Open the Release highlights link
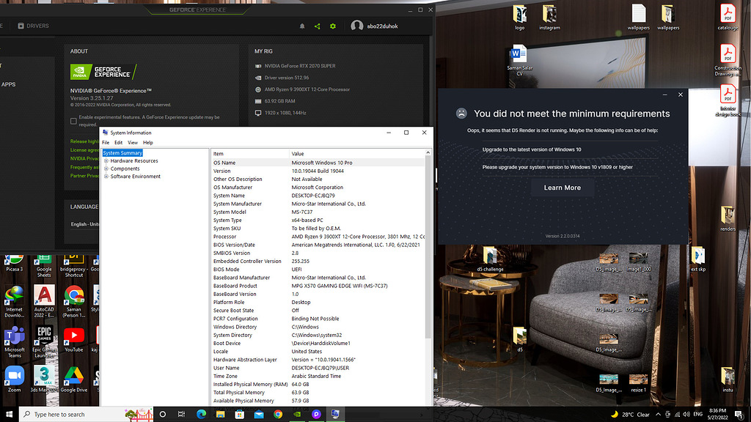 [85, 141]
